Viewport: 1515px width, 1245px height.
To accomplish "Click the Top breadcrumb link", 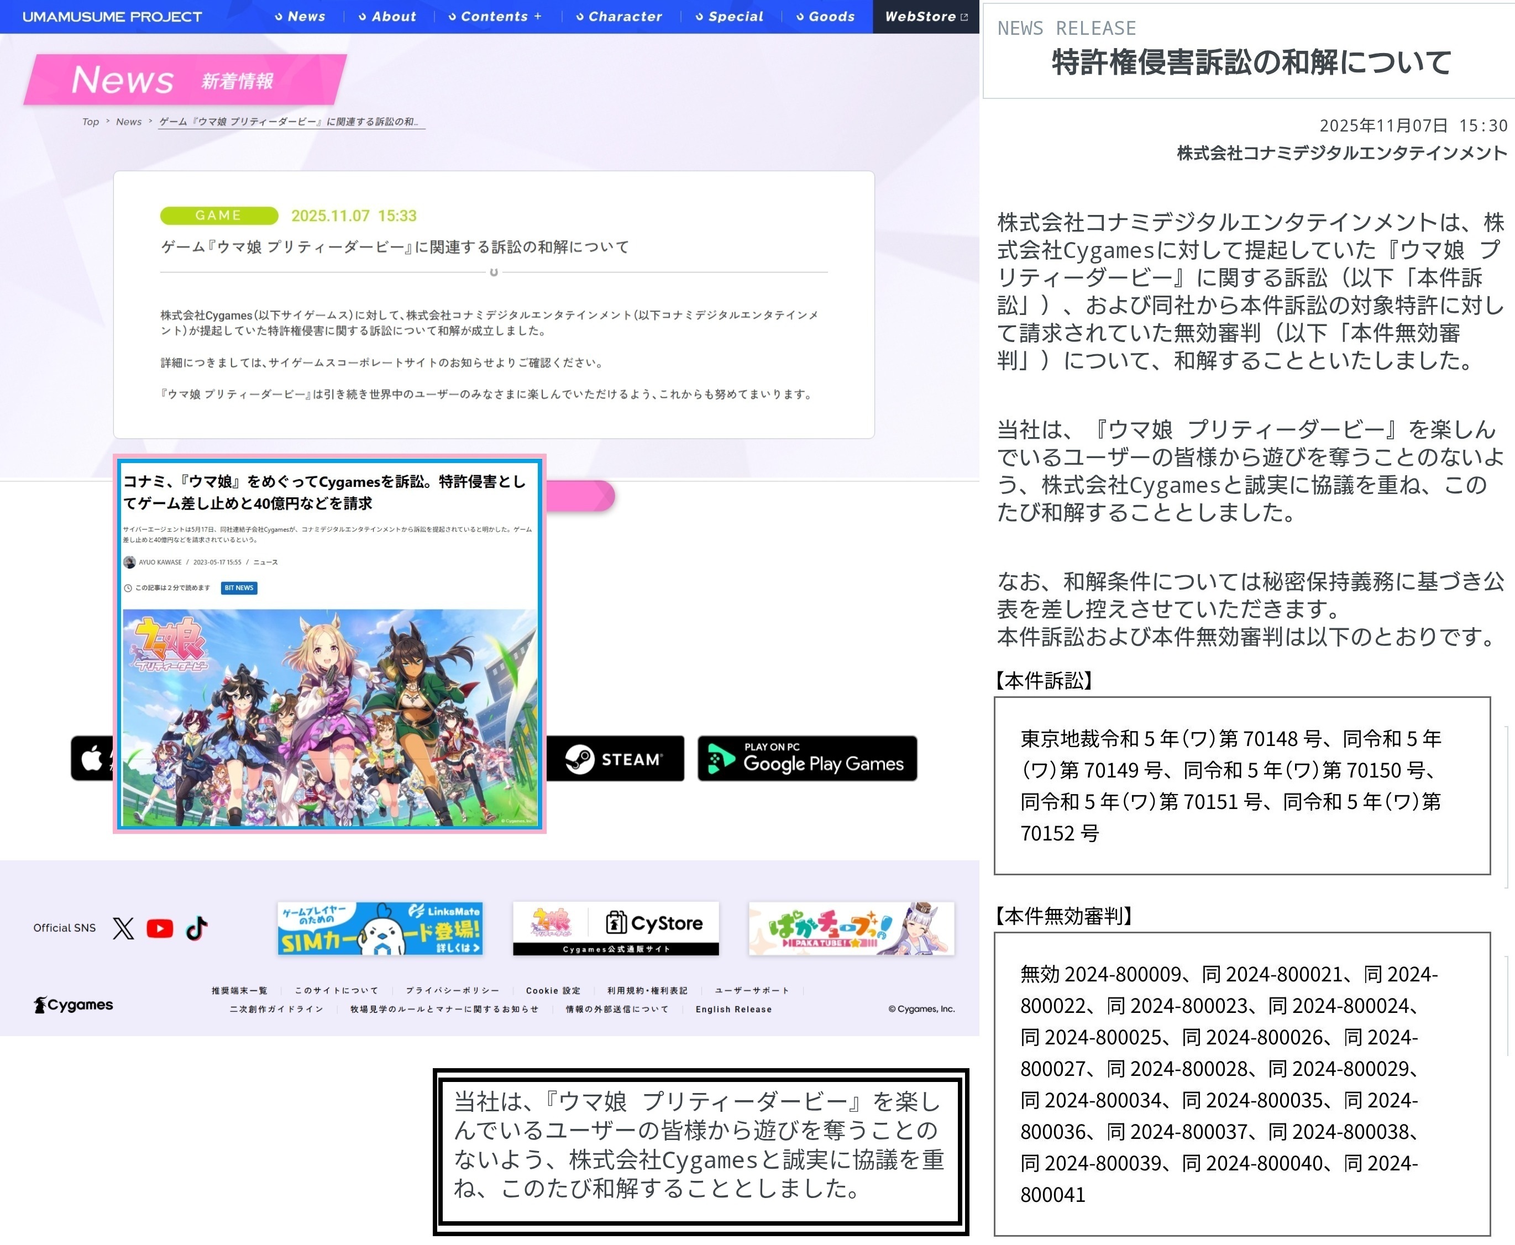I will (x=91, y=122).
